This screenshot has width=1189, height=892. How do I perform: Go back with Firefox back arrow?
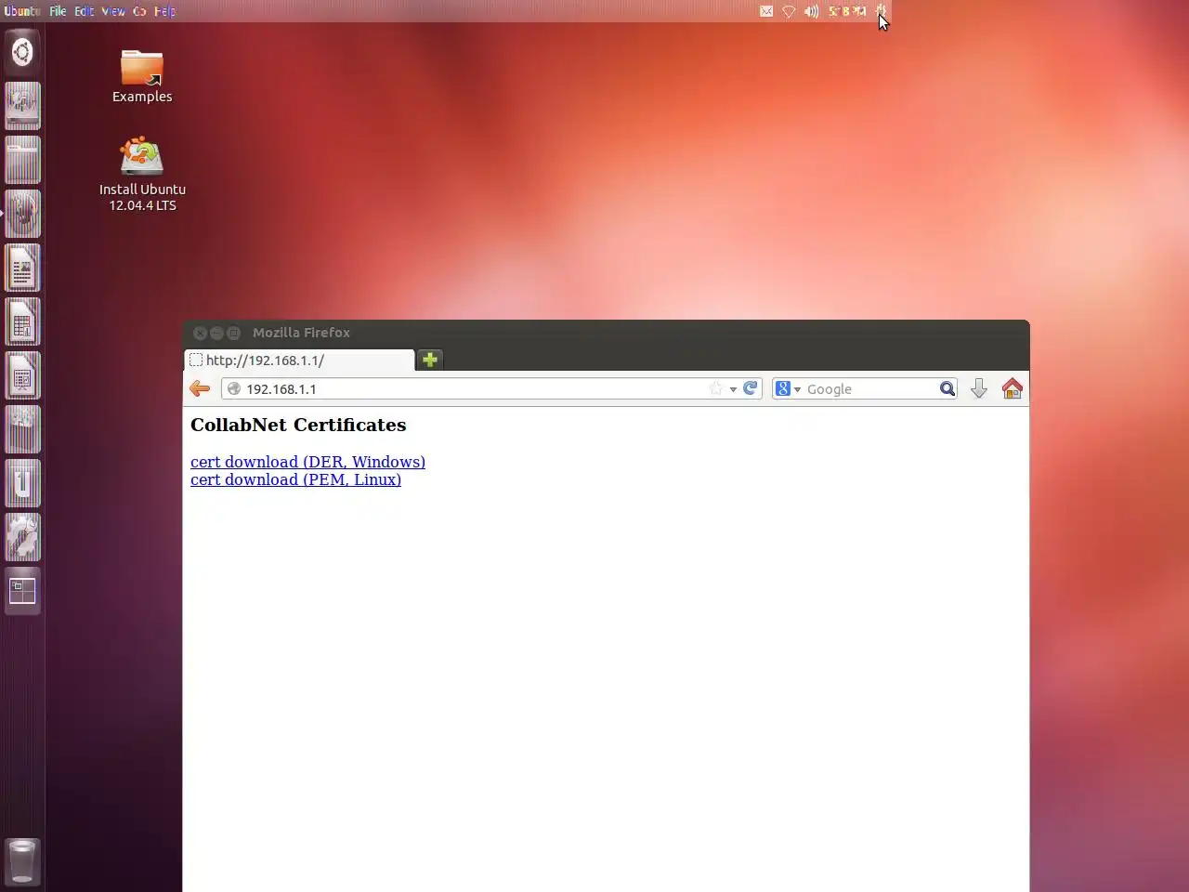(x=200, y=388)
